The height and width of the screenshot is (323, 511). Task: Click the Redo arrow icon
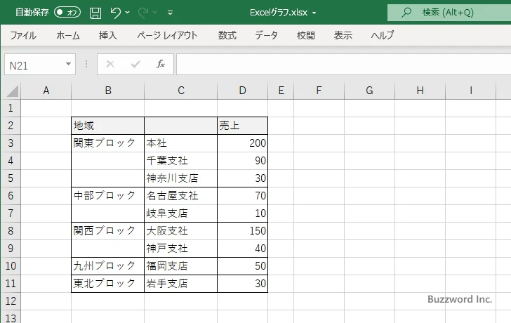coord(143,13)
